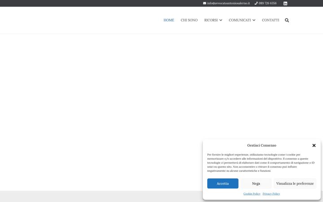Viewport: 323px width, 202px height.
Task: Click the search magnifier icon
Action: tap(287, 20)
